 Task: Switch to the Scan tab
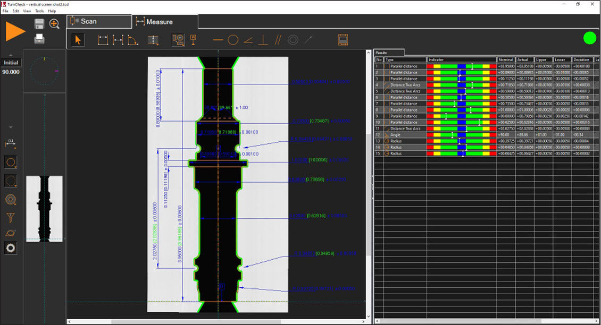tap(99, 21)
